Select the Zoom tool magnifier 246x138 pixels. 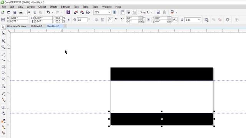point(3,47)
